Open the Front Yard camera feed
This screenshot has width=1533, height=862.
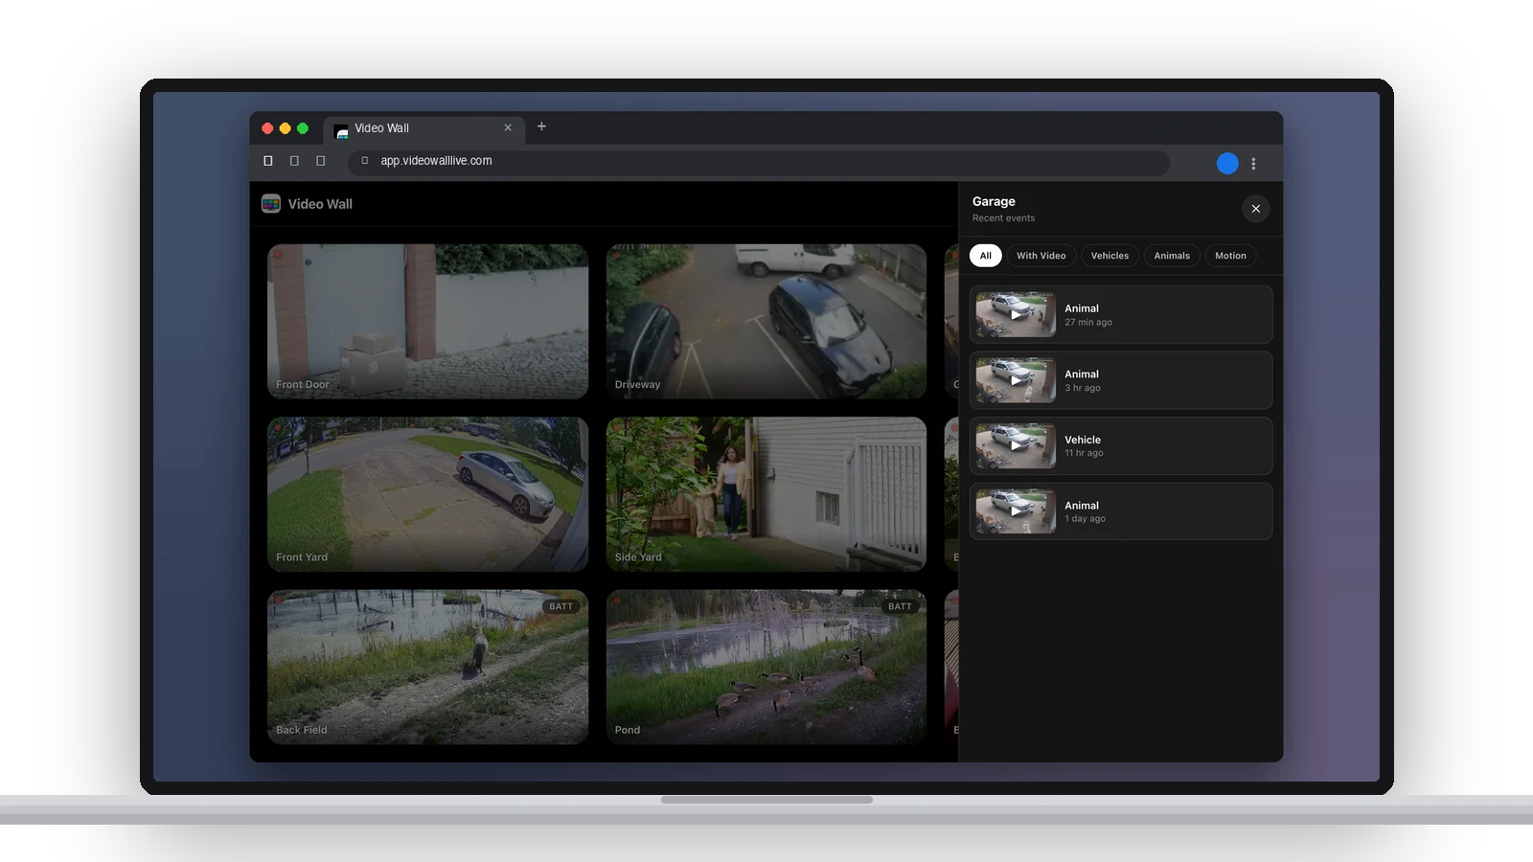pyautogui.click(x=428, y=494)
